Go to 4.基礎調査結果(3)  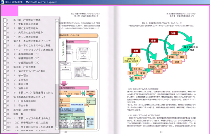point(27,63)
